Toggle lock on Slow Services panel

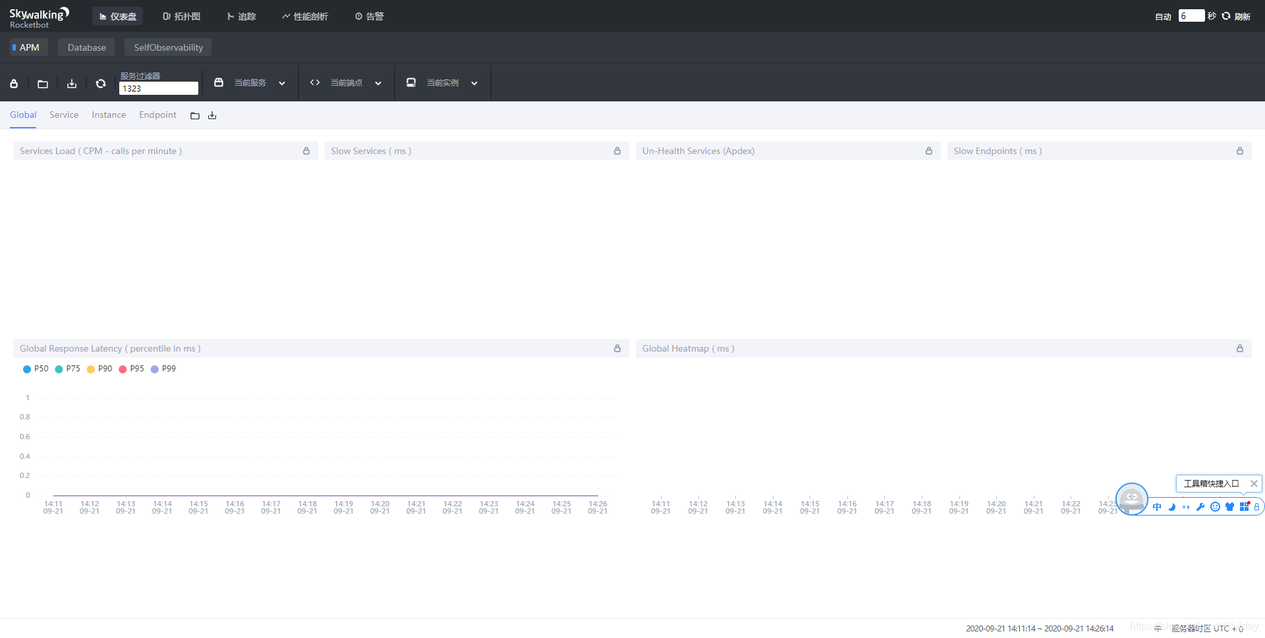coord(617,151)
